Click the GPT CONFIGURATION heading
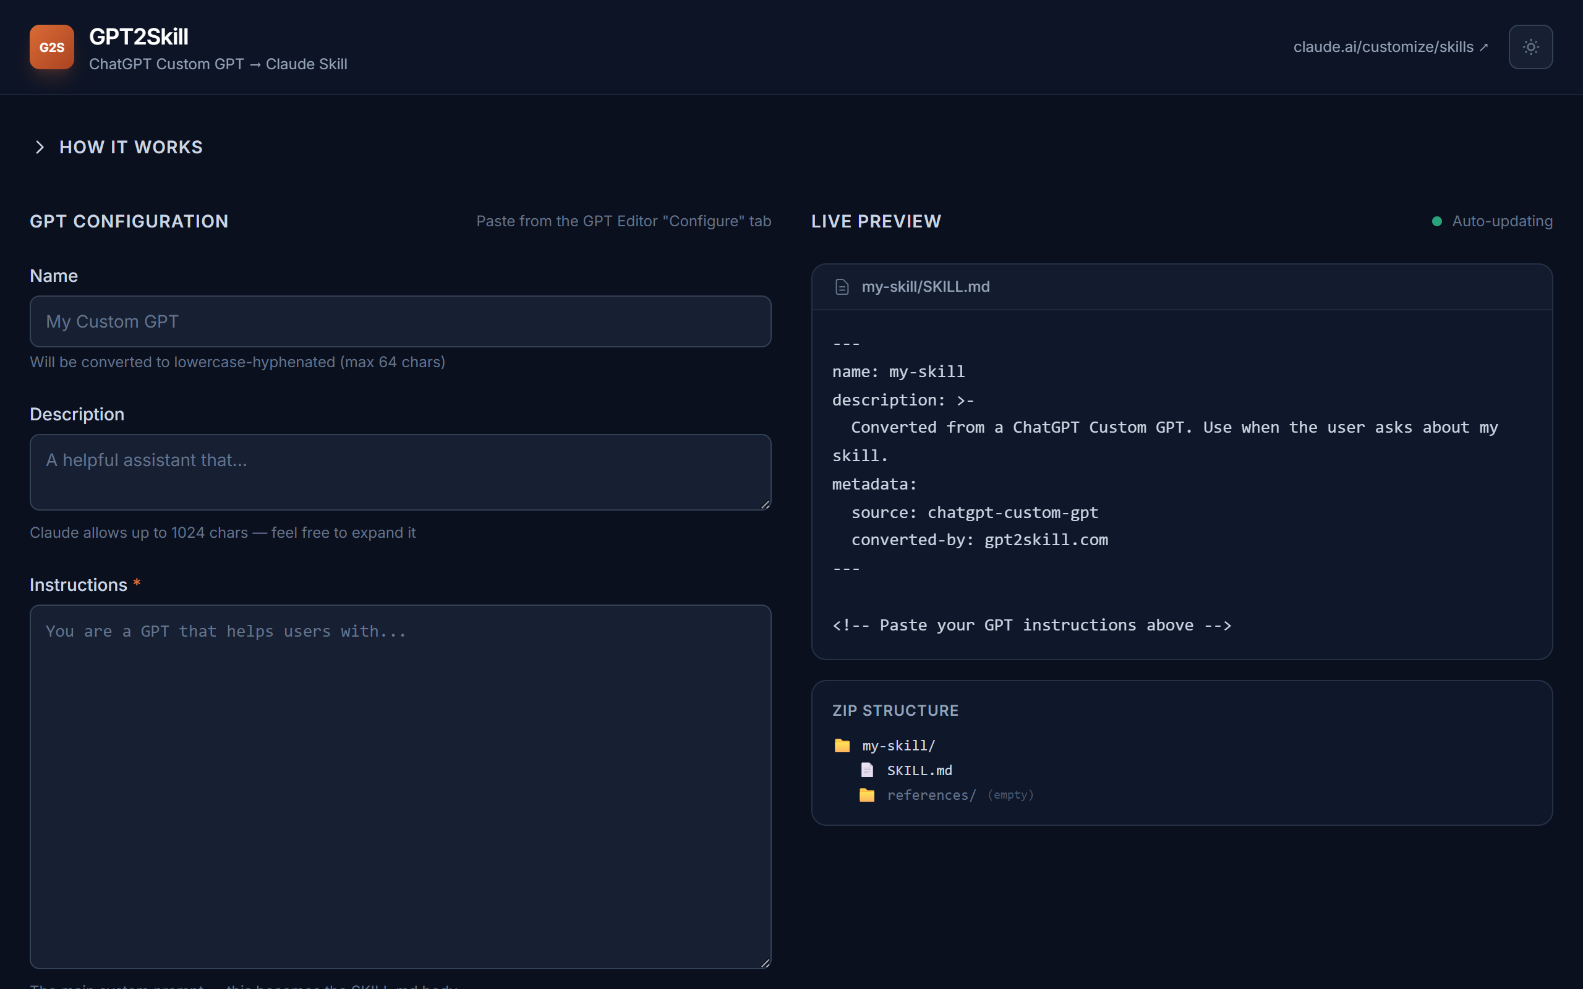Viewport: 1583px width, 989px height. [x=129, y=221]
